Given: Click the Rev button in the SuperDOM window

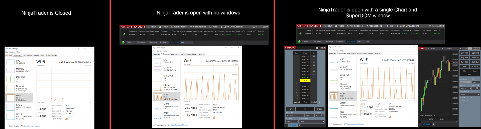Looking at the screenshot, I should [x=290, y=109].
